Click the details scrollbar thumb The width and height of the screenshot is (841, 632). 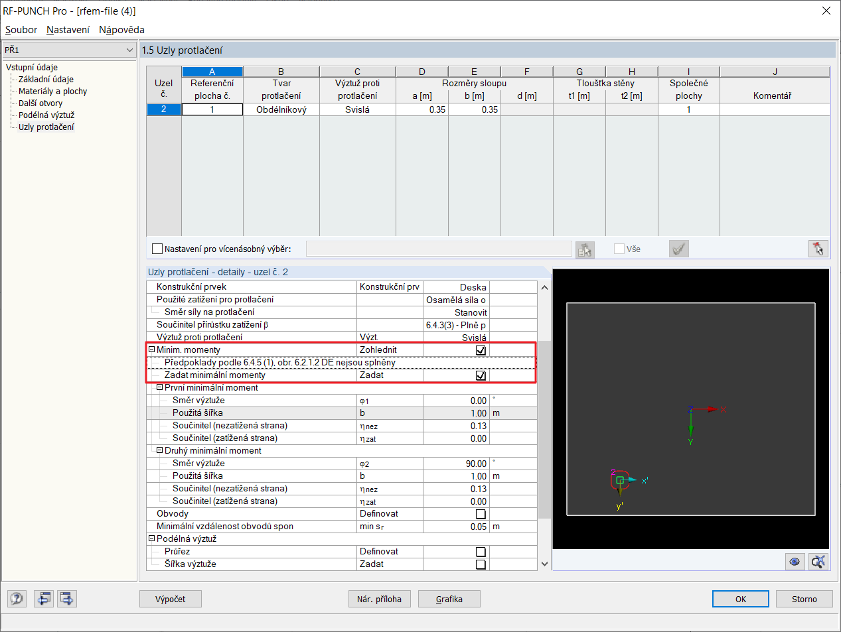[544, 429]
